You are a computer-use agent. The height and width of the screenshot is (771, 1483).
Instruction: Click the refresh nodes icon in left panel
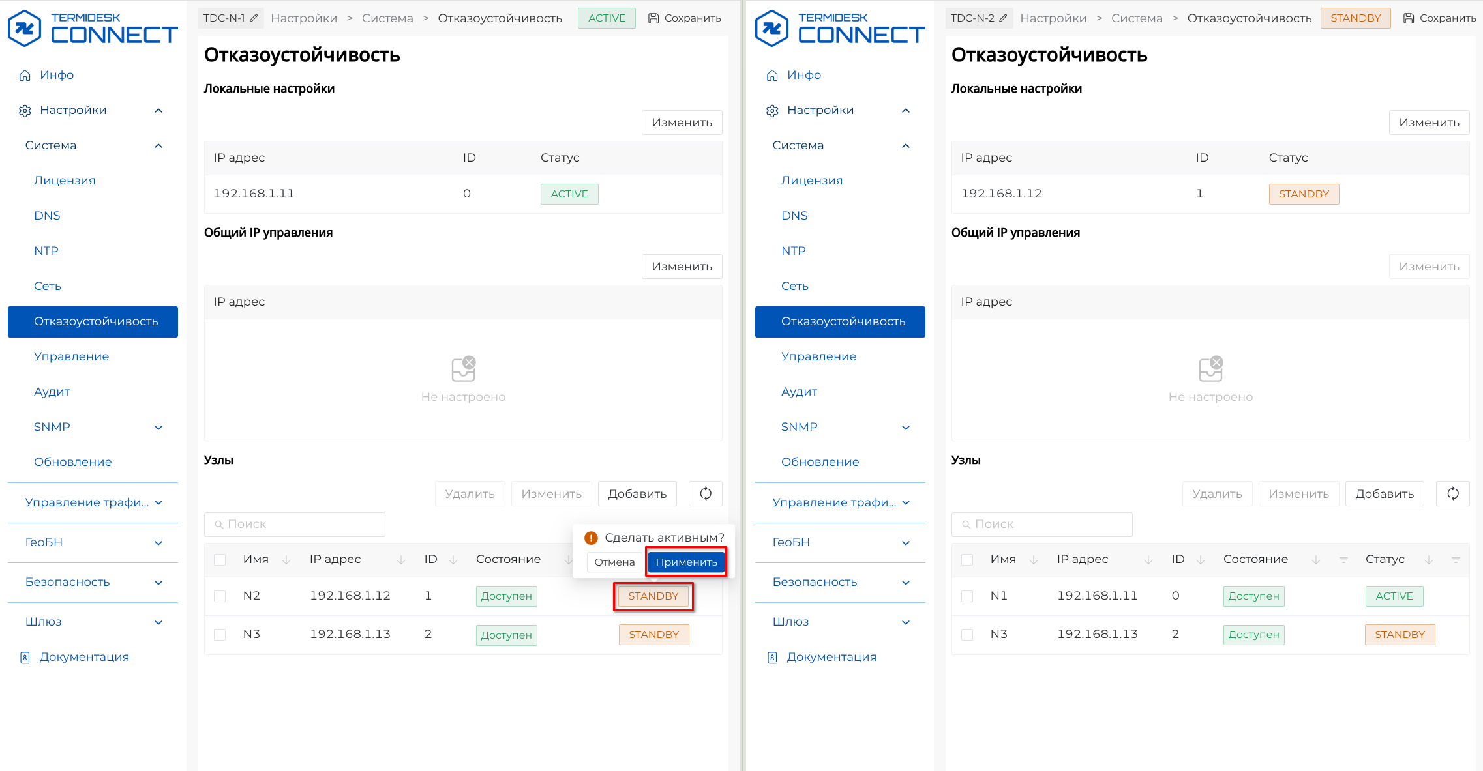(706, 493)
